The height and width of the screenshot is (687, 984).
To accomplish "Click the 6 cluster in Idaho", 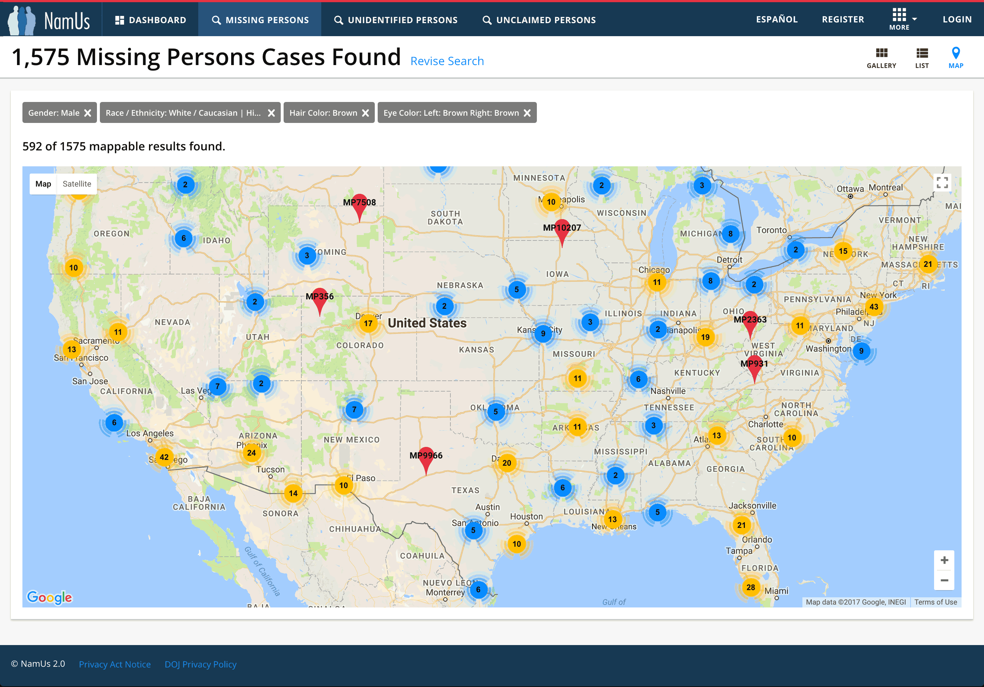I will [183, 238].
